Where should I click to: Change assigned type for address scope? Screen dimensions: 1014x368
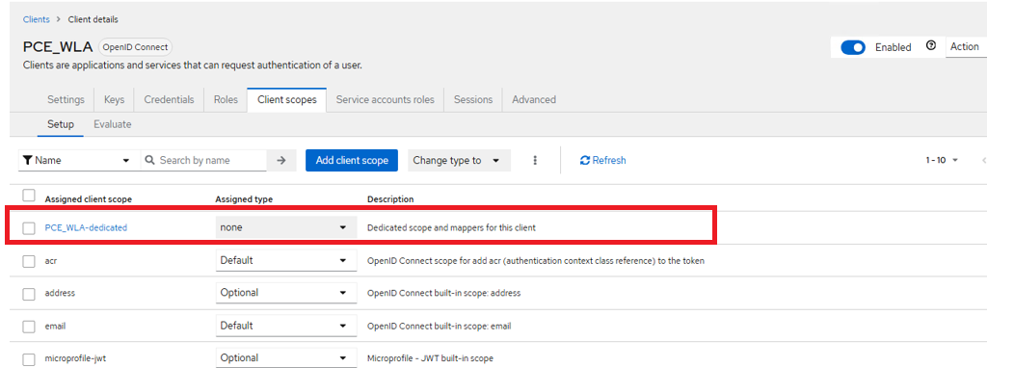coord(286,293)
